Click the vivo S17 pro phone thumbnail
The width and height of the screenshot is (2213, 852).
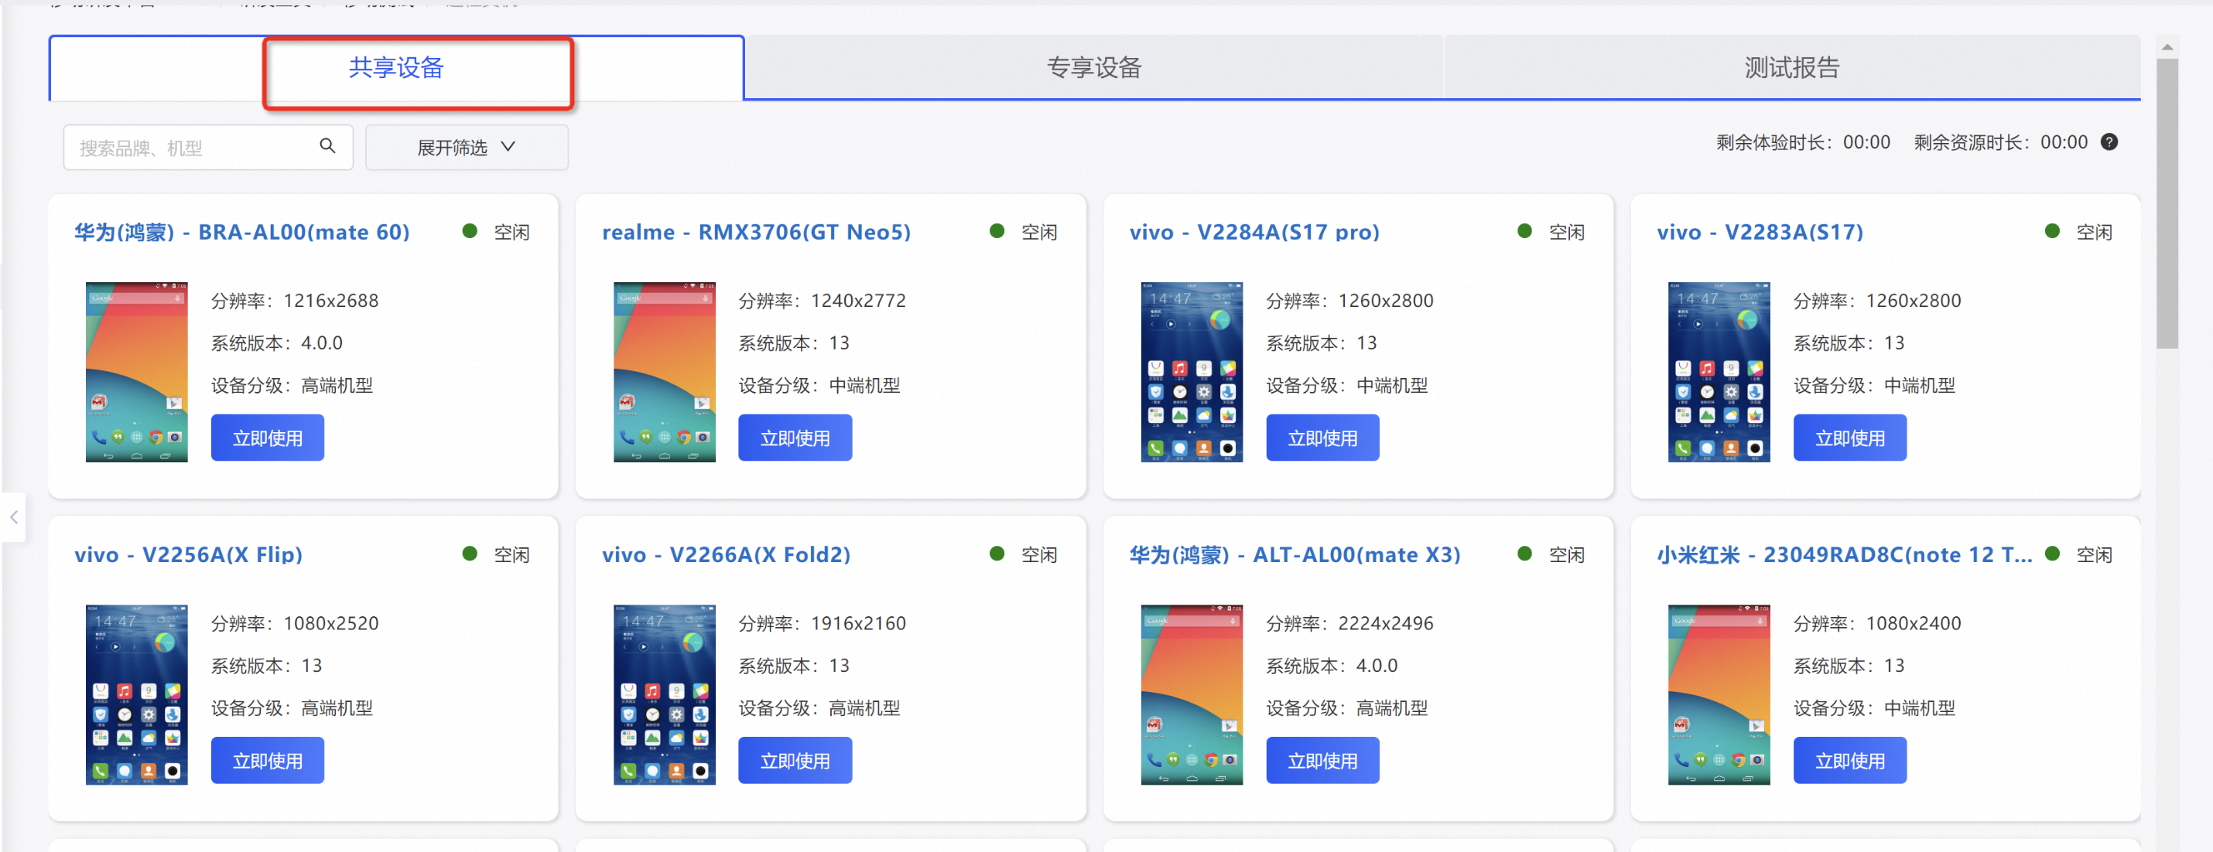coord(1192,372)
